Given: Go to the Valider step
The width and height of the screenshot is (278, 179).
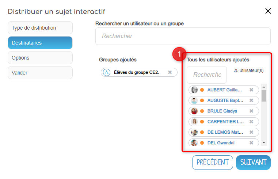Looking at the screenshot, I should 40,73.
